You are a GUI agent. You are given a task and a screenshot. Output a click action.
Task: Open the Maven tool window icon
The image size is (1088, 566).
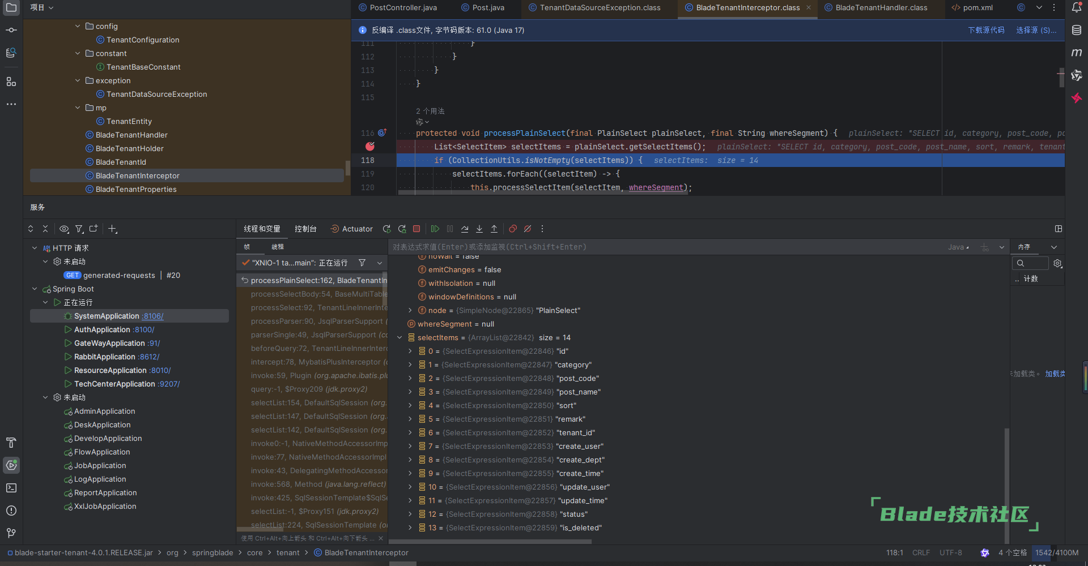[x=1077, y=53]
